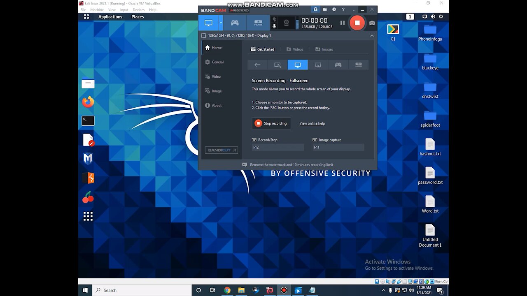The width and height of the screenshot is (527, 296).
Task: Switch to the Videos tab
Action: tap(295, 49)
